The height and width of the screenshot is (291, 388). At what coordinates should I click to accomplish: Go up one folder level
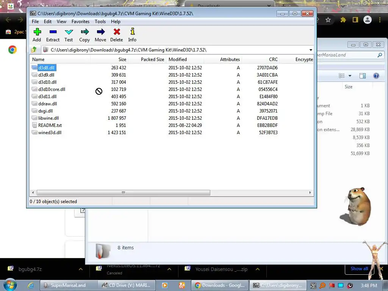tap(34, 50)
